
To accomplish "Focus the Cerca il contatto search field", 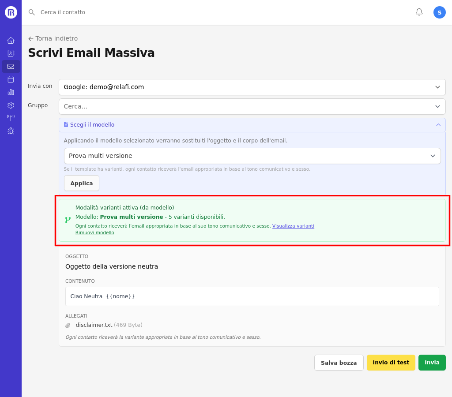I will [x=63, y=12].
